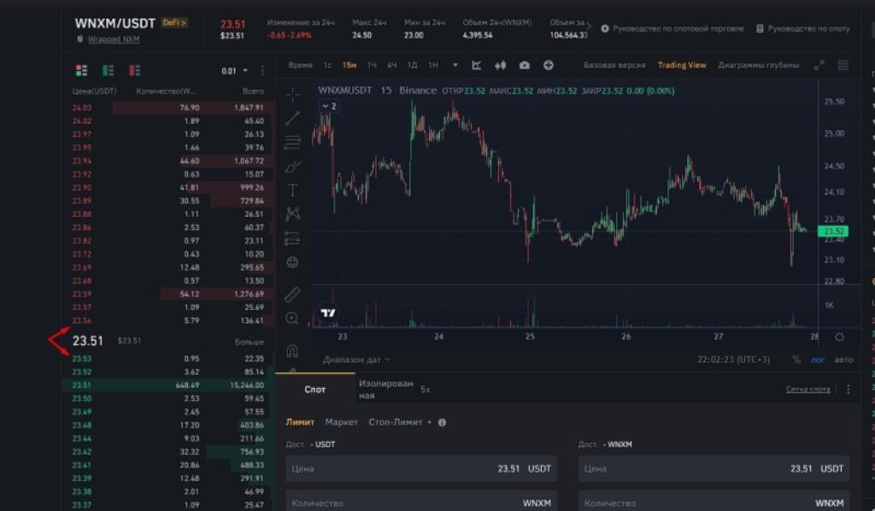The image size is (875, 511).
Task: Select the 23.51 bid order row
Action: coord(168,385)
